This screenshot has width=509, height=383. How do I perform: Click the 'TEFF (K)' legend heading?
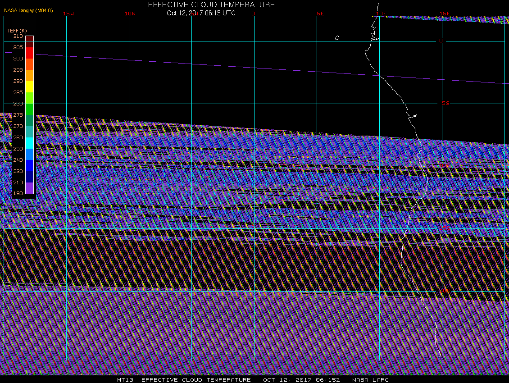click(x=17, y=31)
